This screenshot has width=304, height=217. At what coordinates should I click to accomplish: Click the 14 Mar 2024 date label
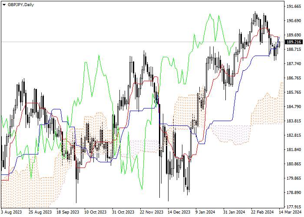[x=290, y=212]
